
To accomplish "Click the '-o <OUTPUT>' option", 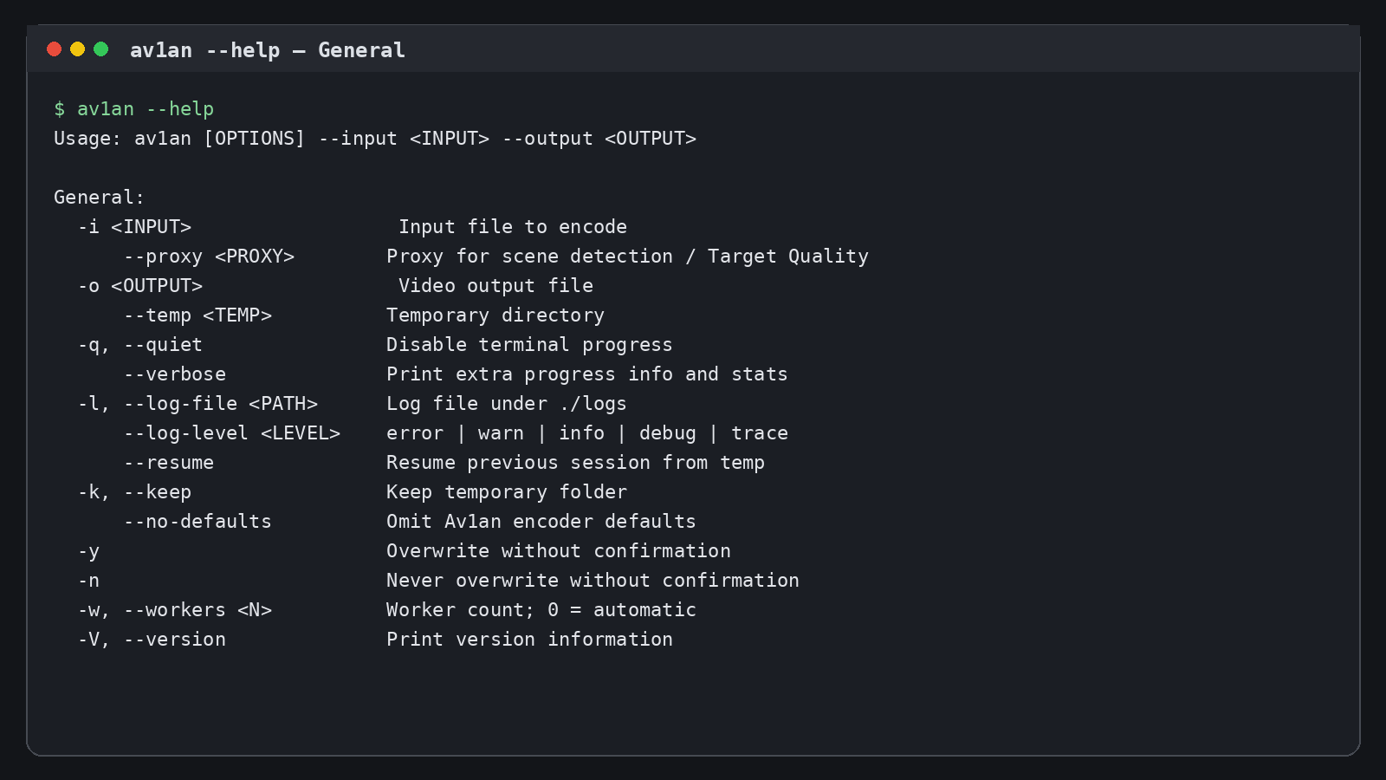I will (139, 286).
